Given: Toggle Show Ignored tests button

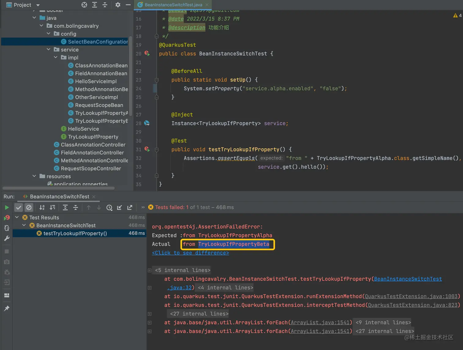Looking at the screenshot, I should [29, 207].
